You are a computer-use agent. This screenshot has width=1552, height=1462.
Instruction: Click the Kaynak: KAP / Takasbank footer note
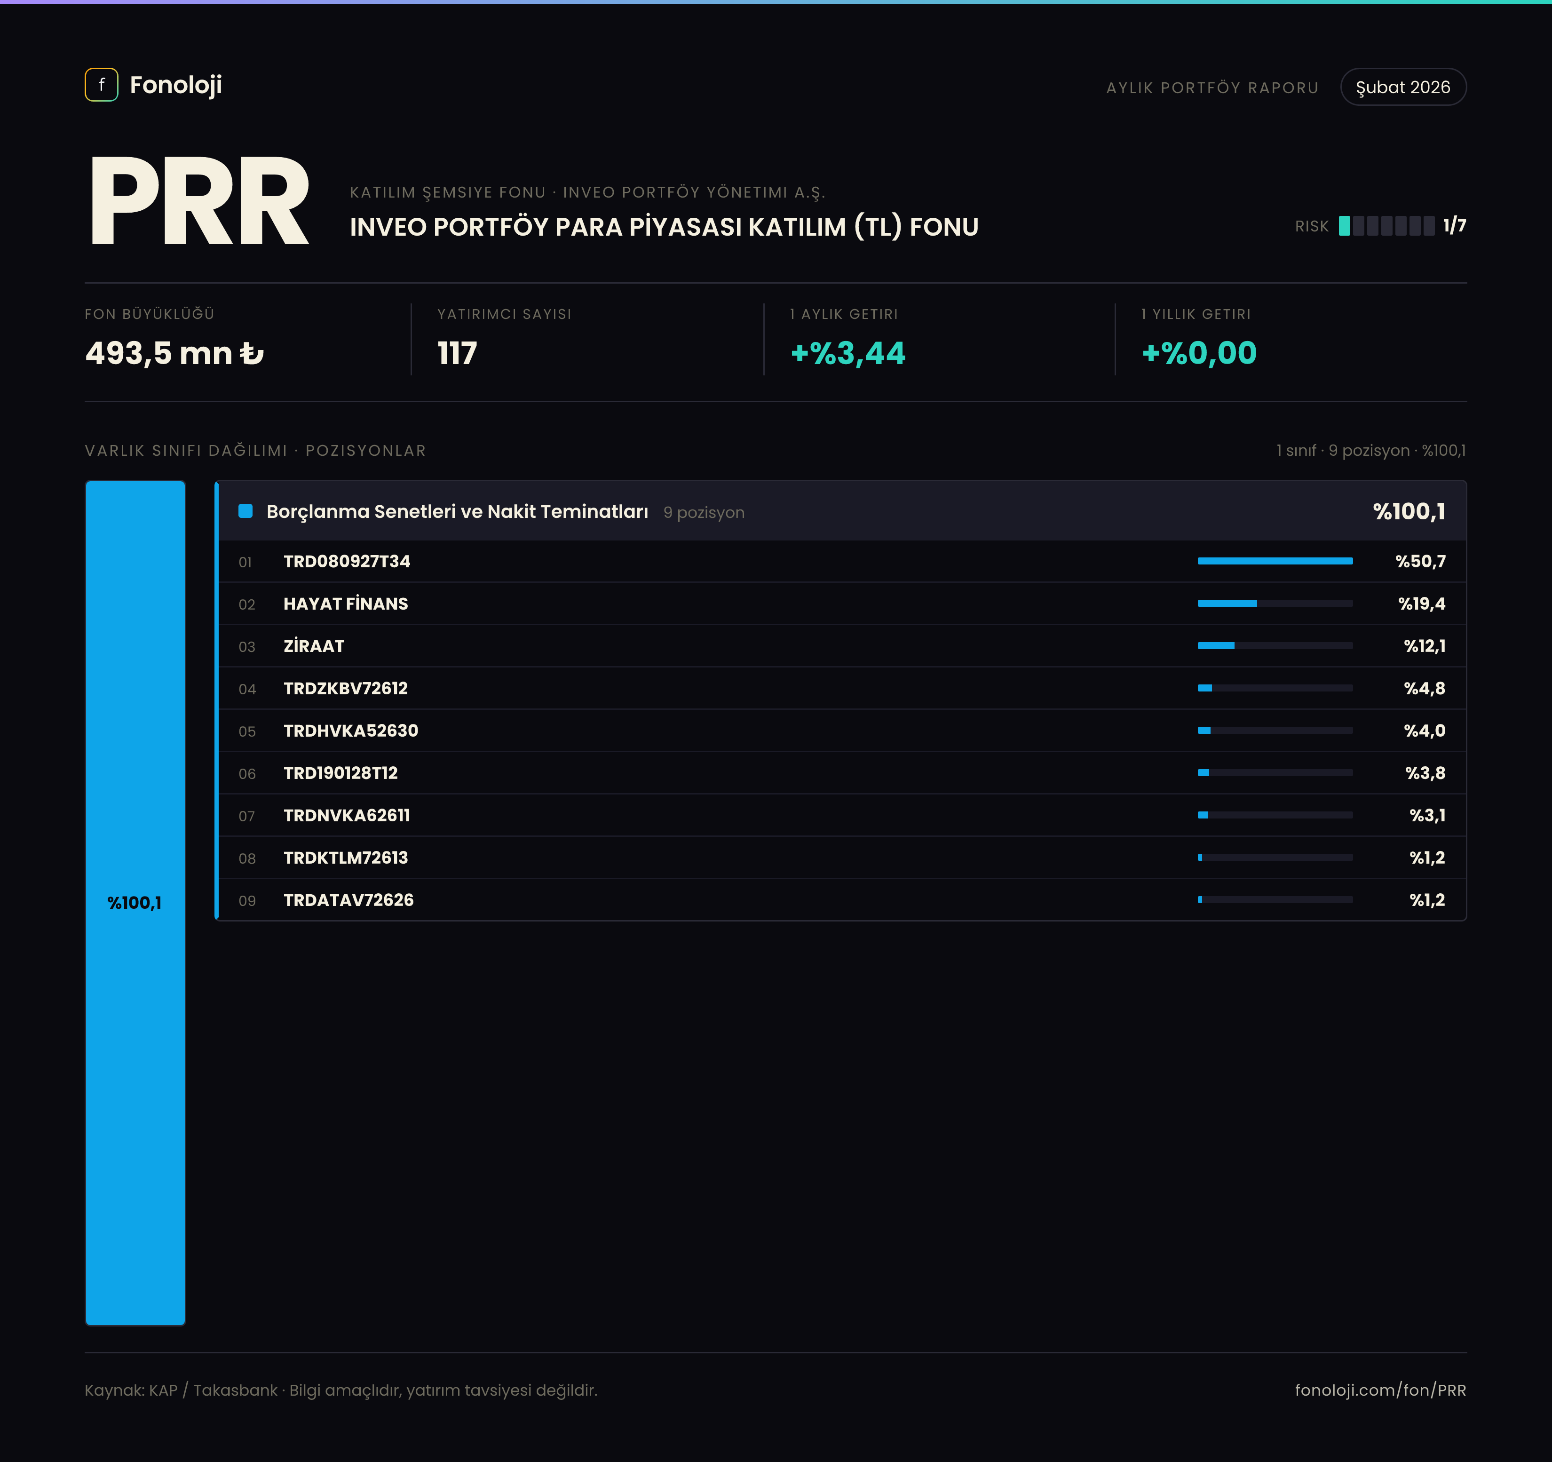(x=341, y=1390)
